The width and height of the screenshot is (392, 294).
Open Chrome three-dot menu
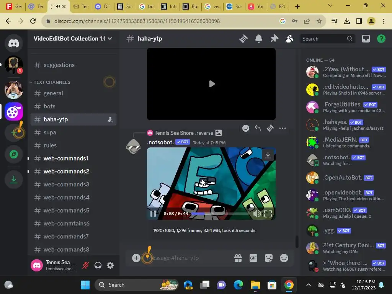(384, 21)
